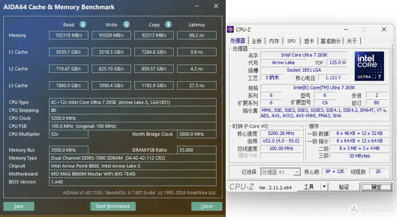The width and height of the screenshot is (397, 217).
Task: Click the 验证 button in CPU-Z
Action: (344, 187)
